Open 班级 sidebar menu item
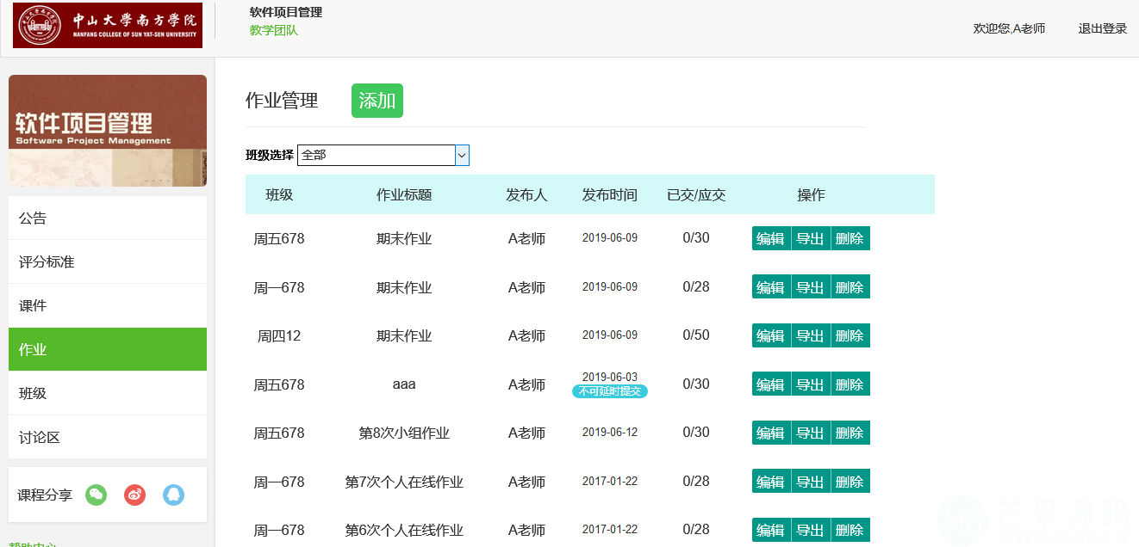1139x547 pixels. tap(108, 394)
